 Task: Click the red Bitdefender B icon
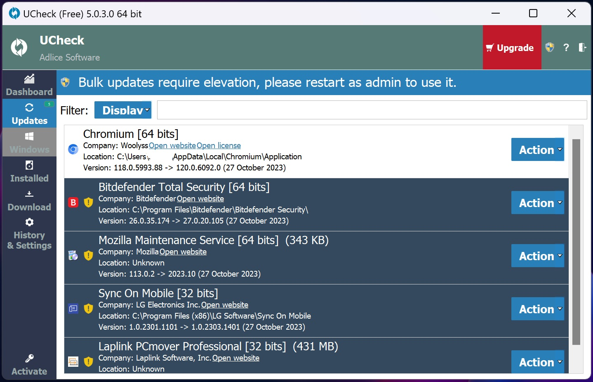click(x=73, y=203)
